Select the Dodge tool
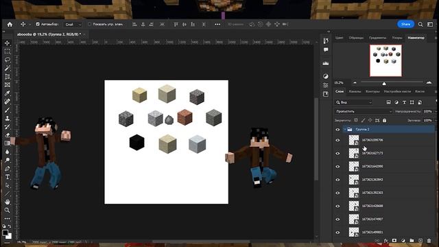Screen dimensions: 439x247 point(8,160)
